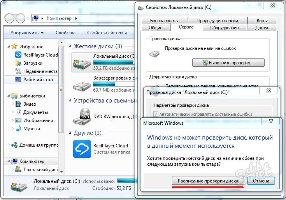Click Свойства in the Explorer toolbar

point(65,33)
